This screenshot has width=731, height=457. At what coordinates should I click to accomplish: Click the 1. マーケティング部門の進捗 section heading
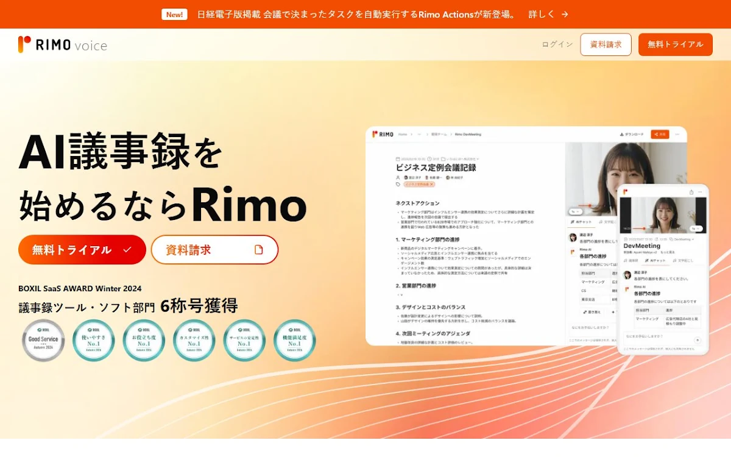pyautogui.click(x=428, y=239)
